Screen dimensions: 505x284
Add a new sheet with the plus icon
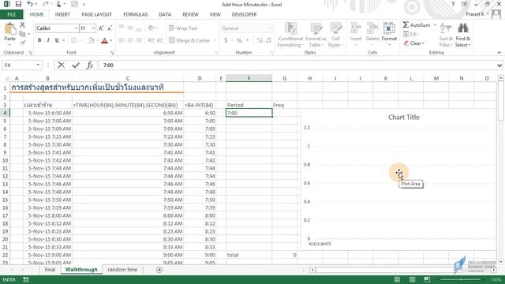point(159,270)
